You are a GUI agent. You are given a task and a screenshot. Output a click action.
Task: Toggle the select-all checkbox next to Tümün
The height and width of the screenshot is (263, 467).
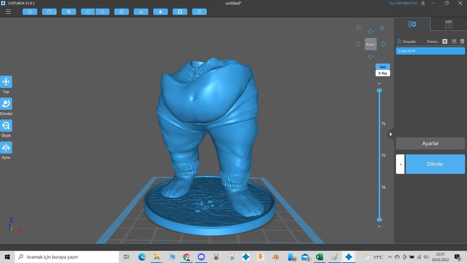(445, 41)
